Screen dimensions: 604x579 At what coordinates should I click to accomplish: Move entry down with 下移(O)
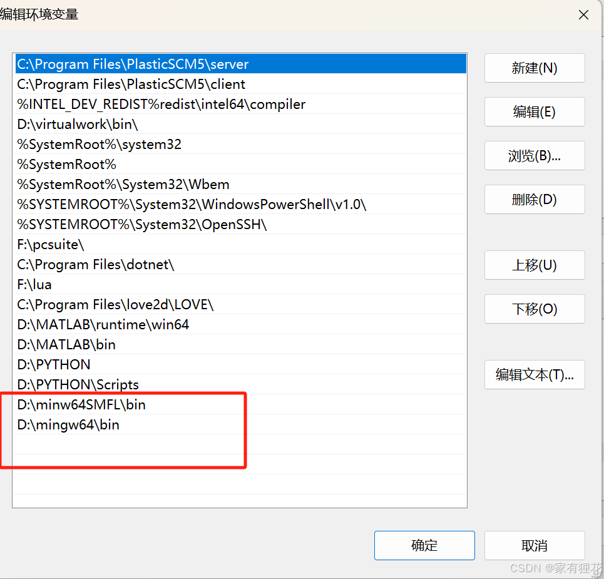535,309
